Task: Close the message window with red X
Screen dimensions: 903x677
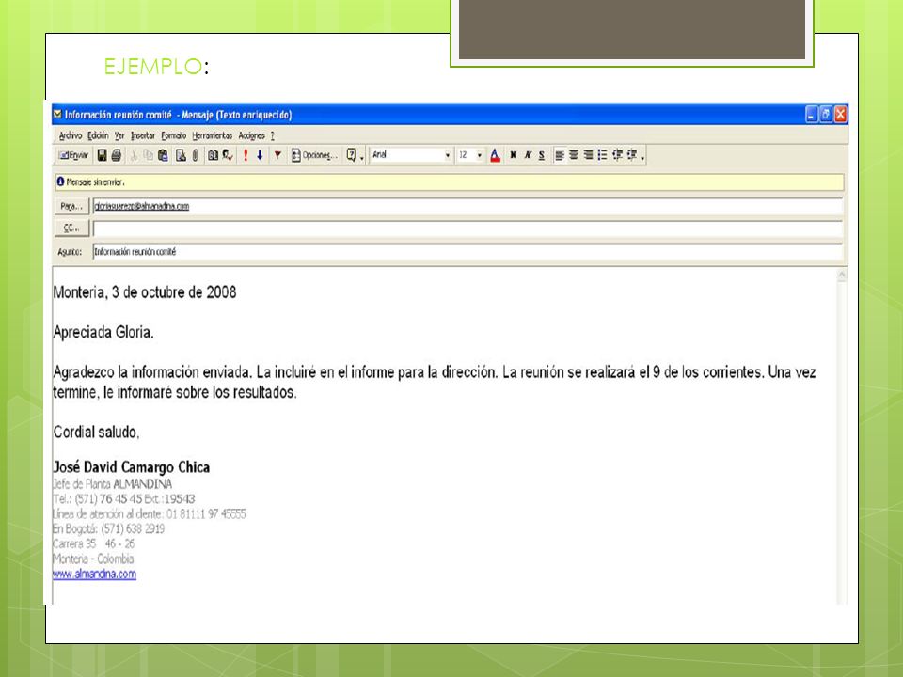Action: click(840, 115)
